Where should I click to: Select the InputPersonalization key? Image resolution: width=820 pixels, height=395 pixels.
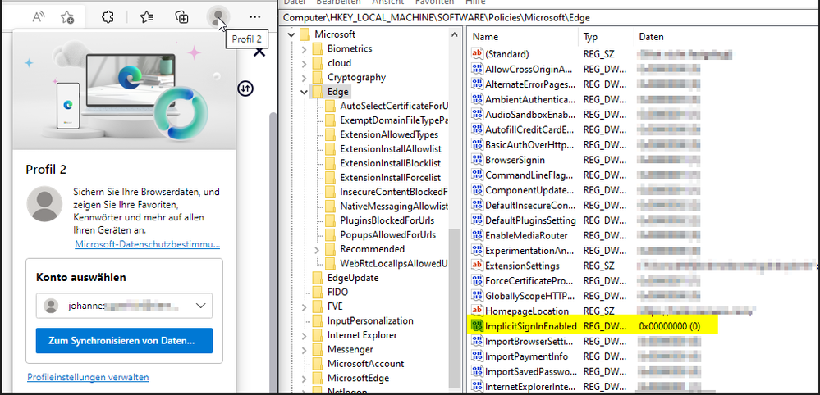pos(370,321)
